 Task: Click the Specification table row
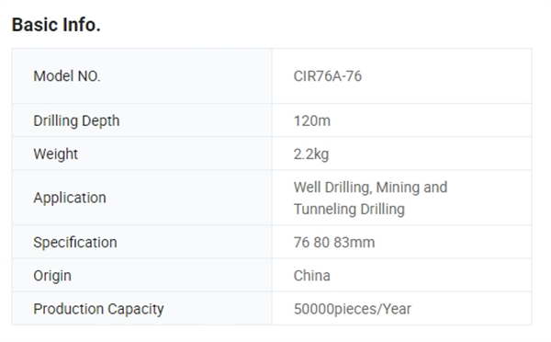[x=272, y=242]
